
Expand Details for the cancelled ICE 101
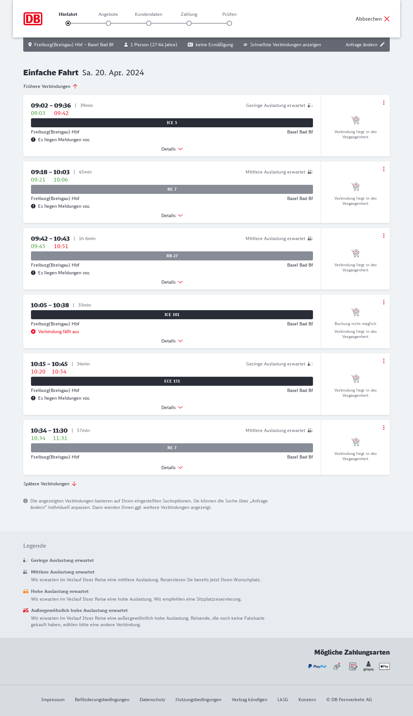[172, 341]
